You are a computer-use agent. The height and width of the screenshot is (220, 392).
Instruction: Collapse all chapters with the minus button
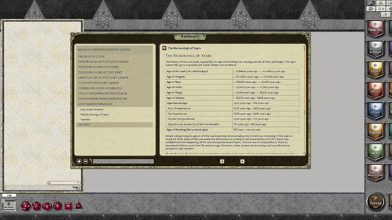[x=85, y=161]
